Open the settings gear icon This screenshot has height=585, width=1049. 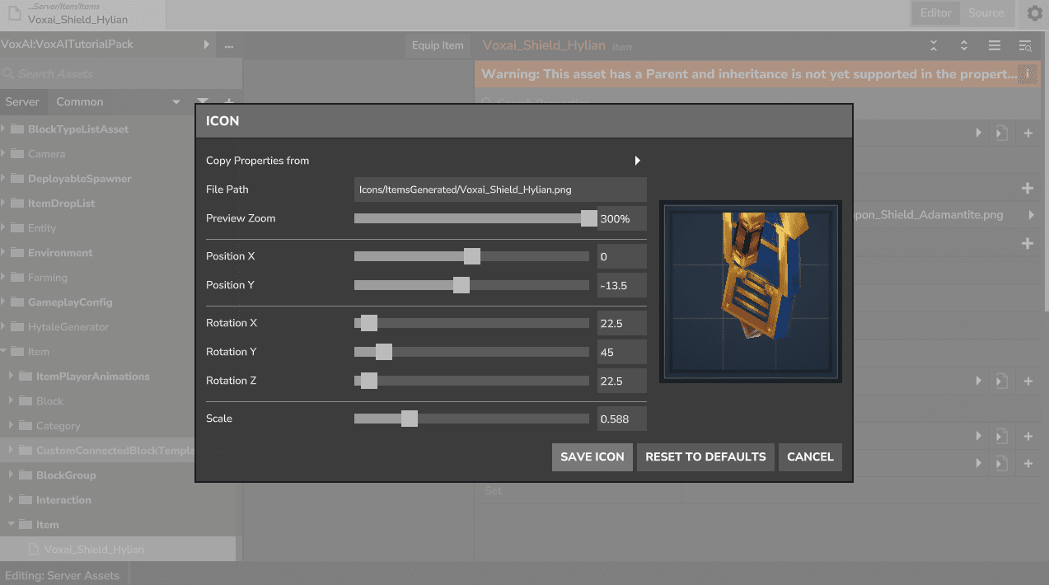pos(1034,13)
